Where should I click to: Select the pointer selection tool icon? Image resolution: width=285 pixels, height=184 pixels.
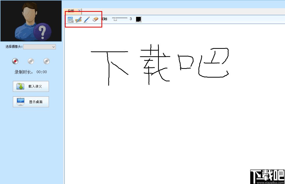[x=70, y=19]
